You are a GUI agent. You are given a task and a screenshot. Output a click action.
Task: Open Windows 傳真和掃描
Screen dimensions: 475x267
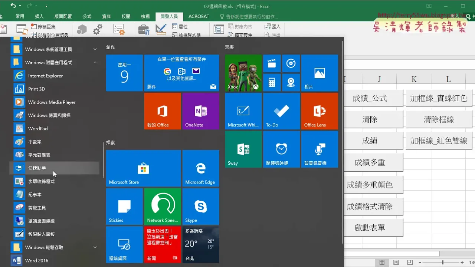click(55, 115)
